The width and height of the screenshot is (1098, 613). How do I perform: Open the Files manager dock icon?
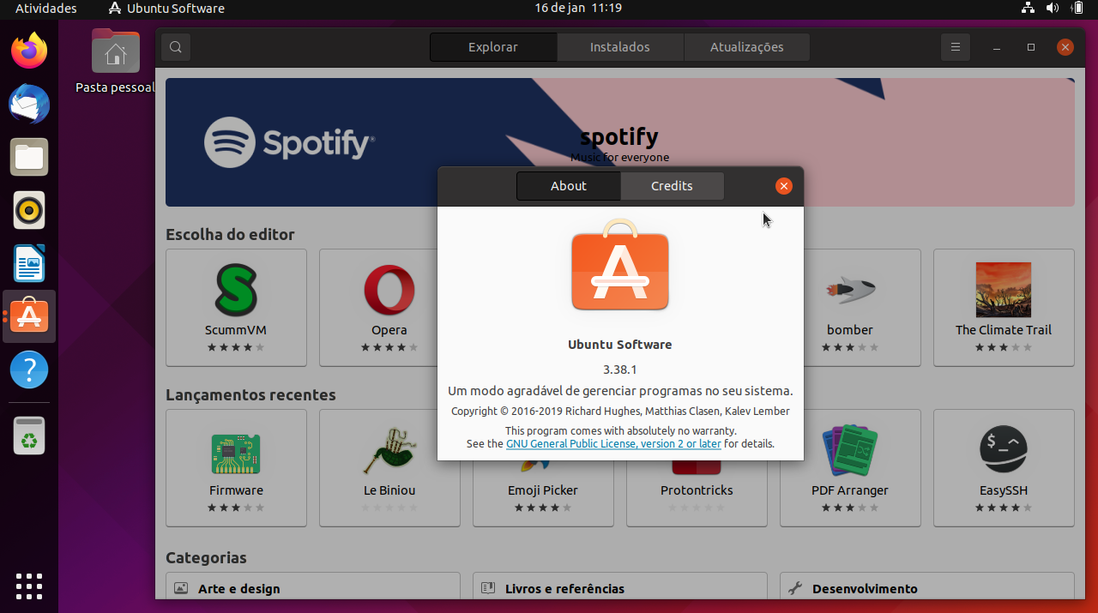coord(29,158)
